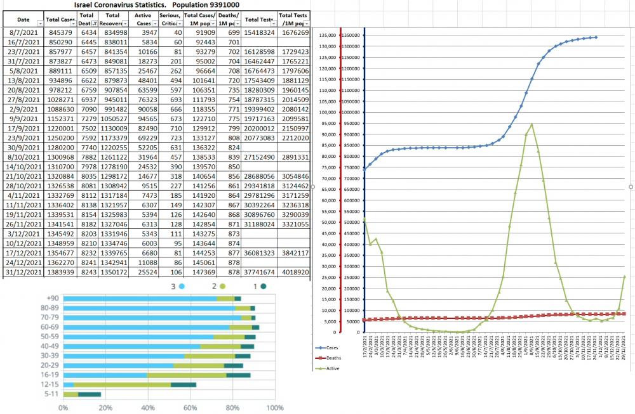Select the date cell 23/7/2021
Viewport: 635px width, 414px height.
click(x=23, y=52)
